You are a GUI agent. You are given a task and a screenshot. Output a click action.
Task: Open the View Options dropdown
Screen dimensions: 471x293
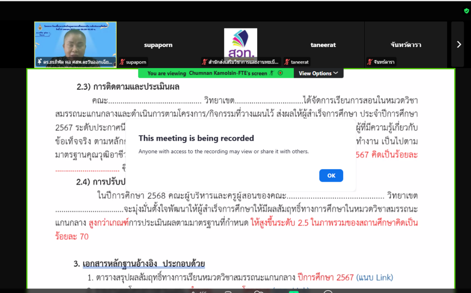point(318,73)
